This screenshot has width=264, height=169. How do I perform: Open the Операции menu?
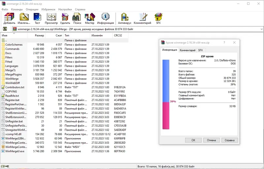click(32, 10)
